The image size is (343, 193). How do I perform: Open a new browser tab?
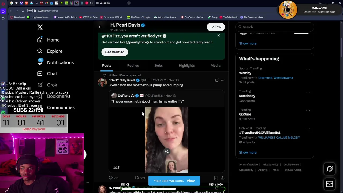(129, 3)
